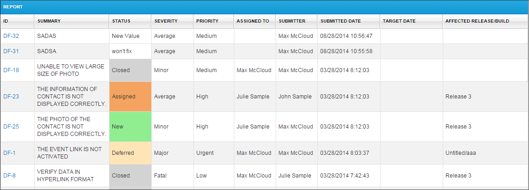Select the Target Date column header
Viewport: 529px width, 190px height.
click(x=399, y=21)
